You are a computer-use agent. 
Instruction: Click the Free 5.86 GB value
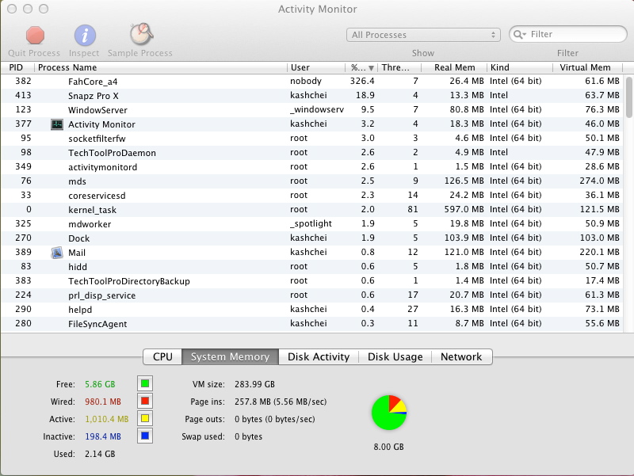click(x=100, y=384)
